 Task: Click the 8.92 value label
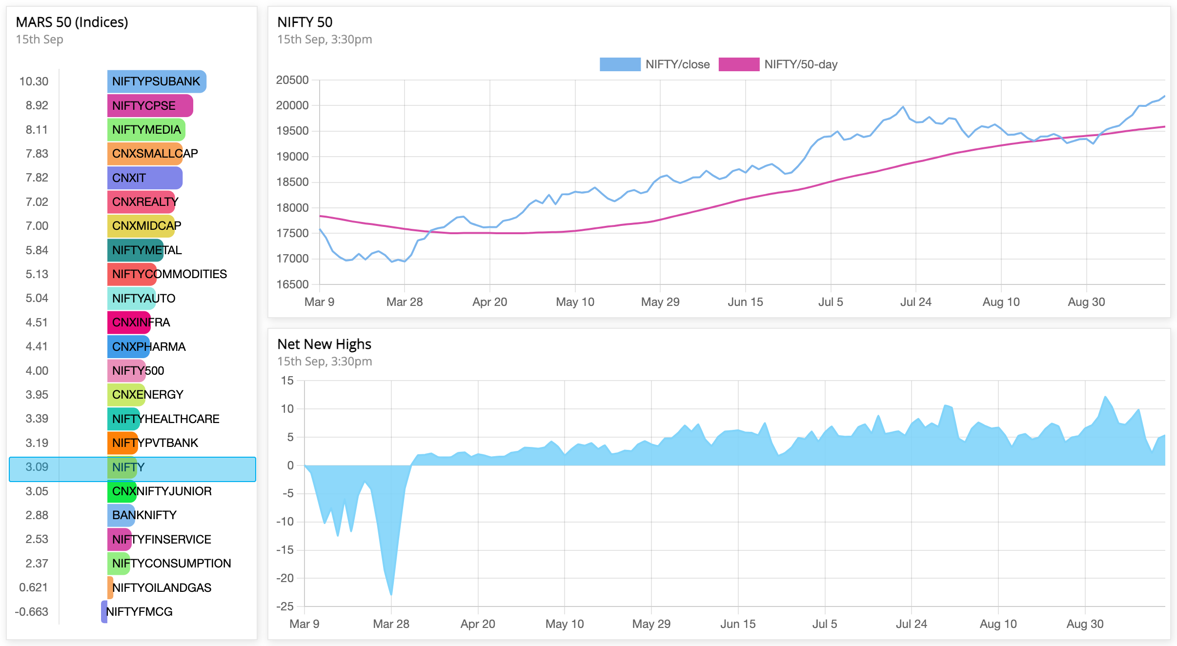click(37, 105)
